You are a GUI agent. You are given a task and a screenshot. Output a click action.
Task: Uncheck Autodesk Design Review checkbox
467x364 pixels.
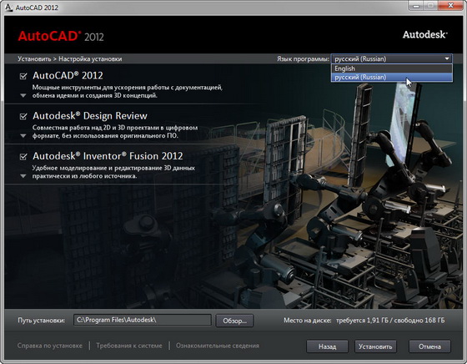tap(23, 116)
